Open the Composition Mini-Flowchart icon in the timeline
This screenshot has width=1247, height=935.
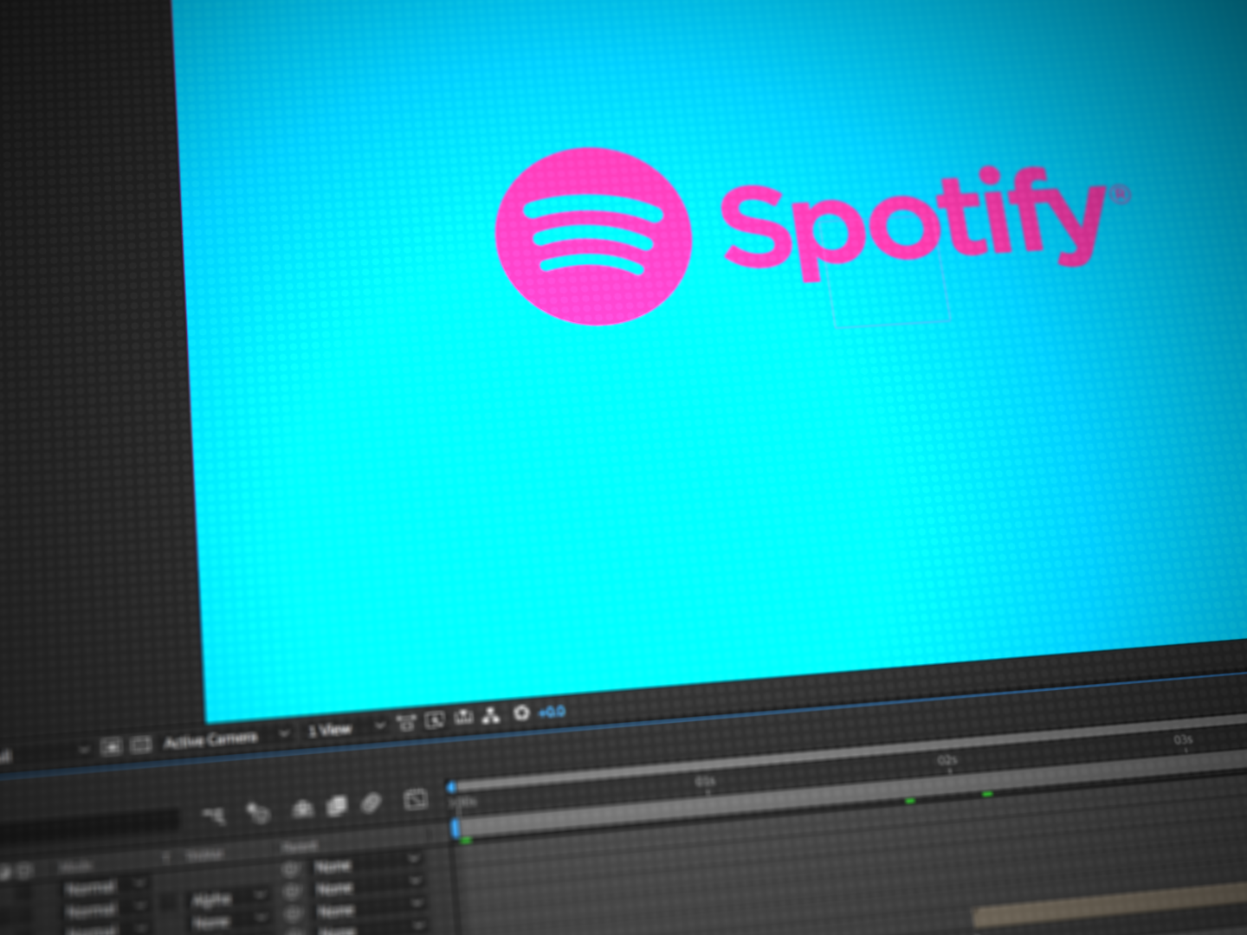click(213, 815)
